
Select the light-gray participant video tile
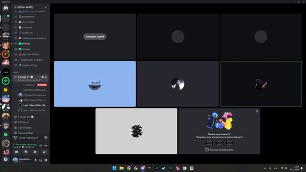[x=136, y=131]
